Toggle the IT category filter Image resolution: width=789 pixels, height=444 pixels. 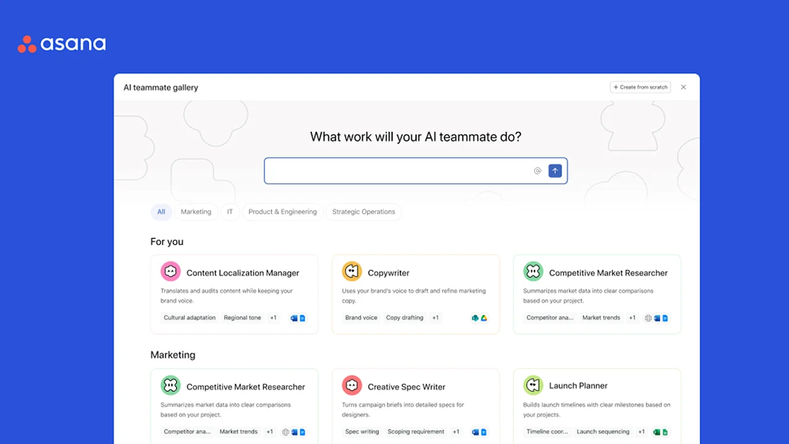(230, 212)
